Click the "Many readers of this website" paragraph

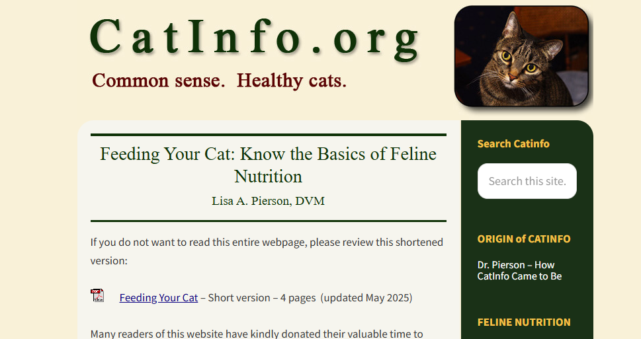click(x=257, y=334)
